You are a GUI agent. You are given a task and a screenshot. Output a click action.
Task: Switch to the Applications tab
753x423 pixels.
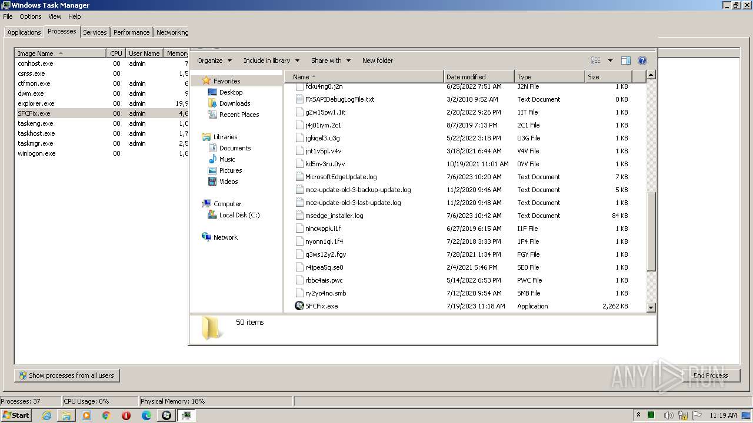click(x=24, y=32)
